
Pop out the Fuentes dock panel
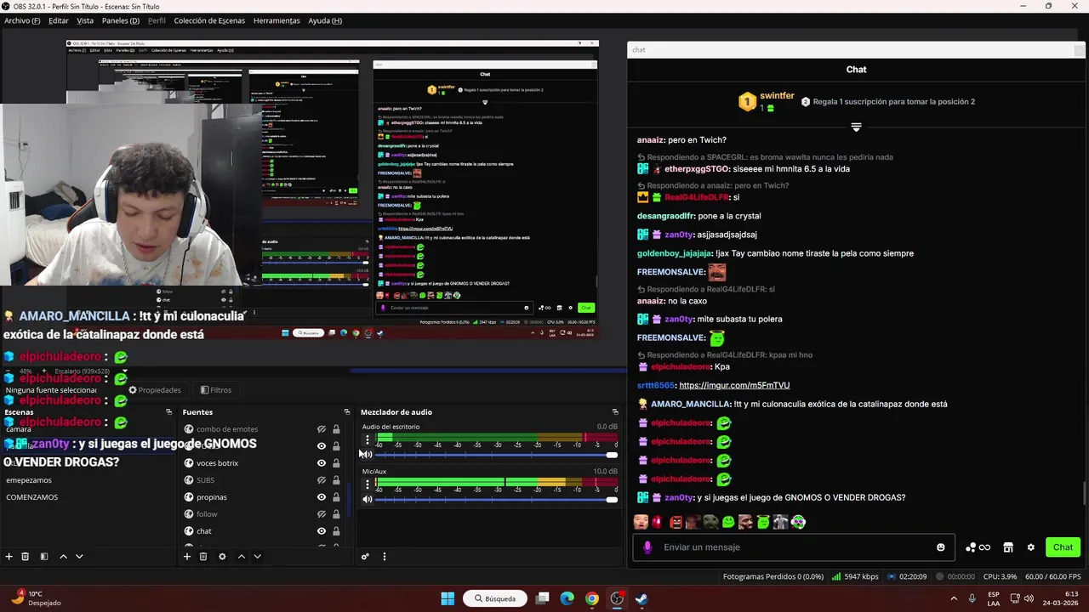tap(346, 412)
